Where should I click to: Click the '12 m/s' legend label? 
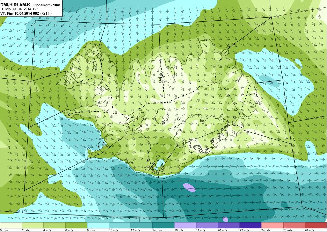pyautogui.click(x=135, y=230)
